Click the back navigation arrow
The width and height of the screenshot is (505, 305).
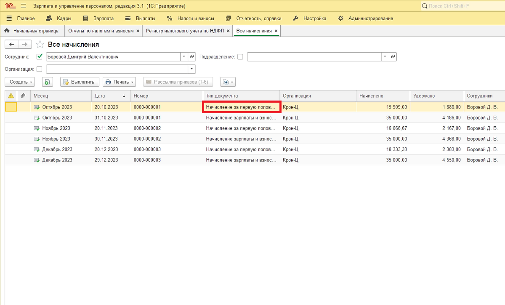point(11,44)
